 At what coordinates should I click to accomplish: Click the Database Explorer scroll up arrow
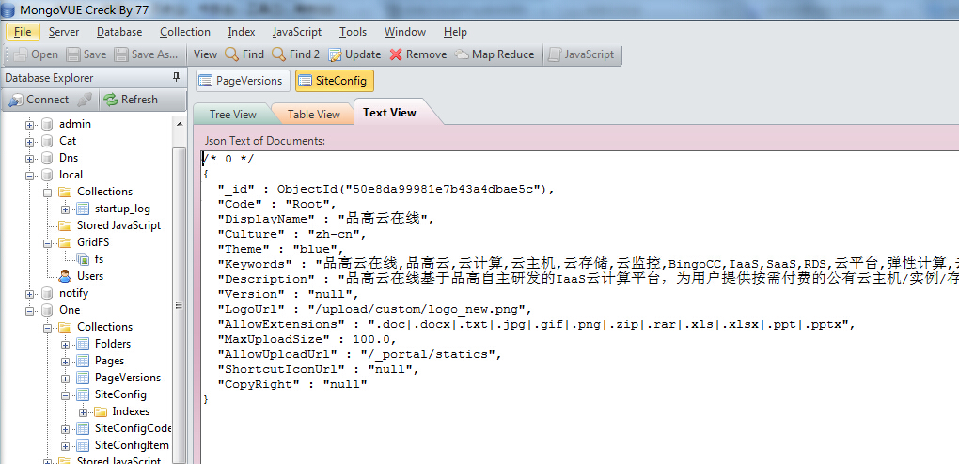pos(180,124)
